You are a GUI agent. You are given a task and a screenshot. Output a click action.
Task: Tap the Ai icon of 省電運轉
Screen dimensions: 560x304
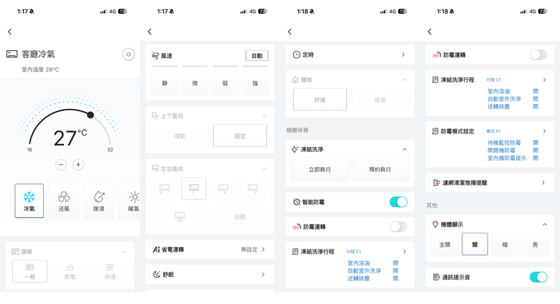(157, 250)
